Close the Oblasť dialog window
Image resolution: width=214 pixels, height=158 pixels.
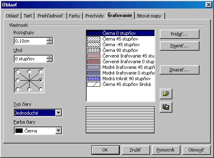[x=209, y=5]
